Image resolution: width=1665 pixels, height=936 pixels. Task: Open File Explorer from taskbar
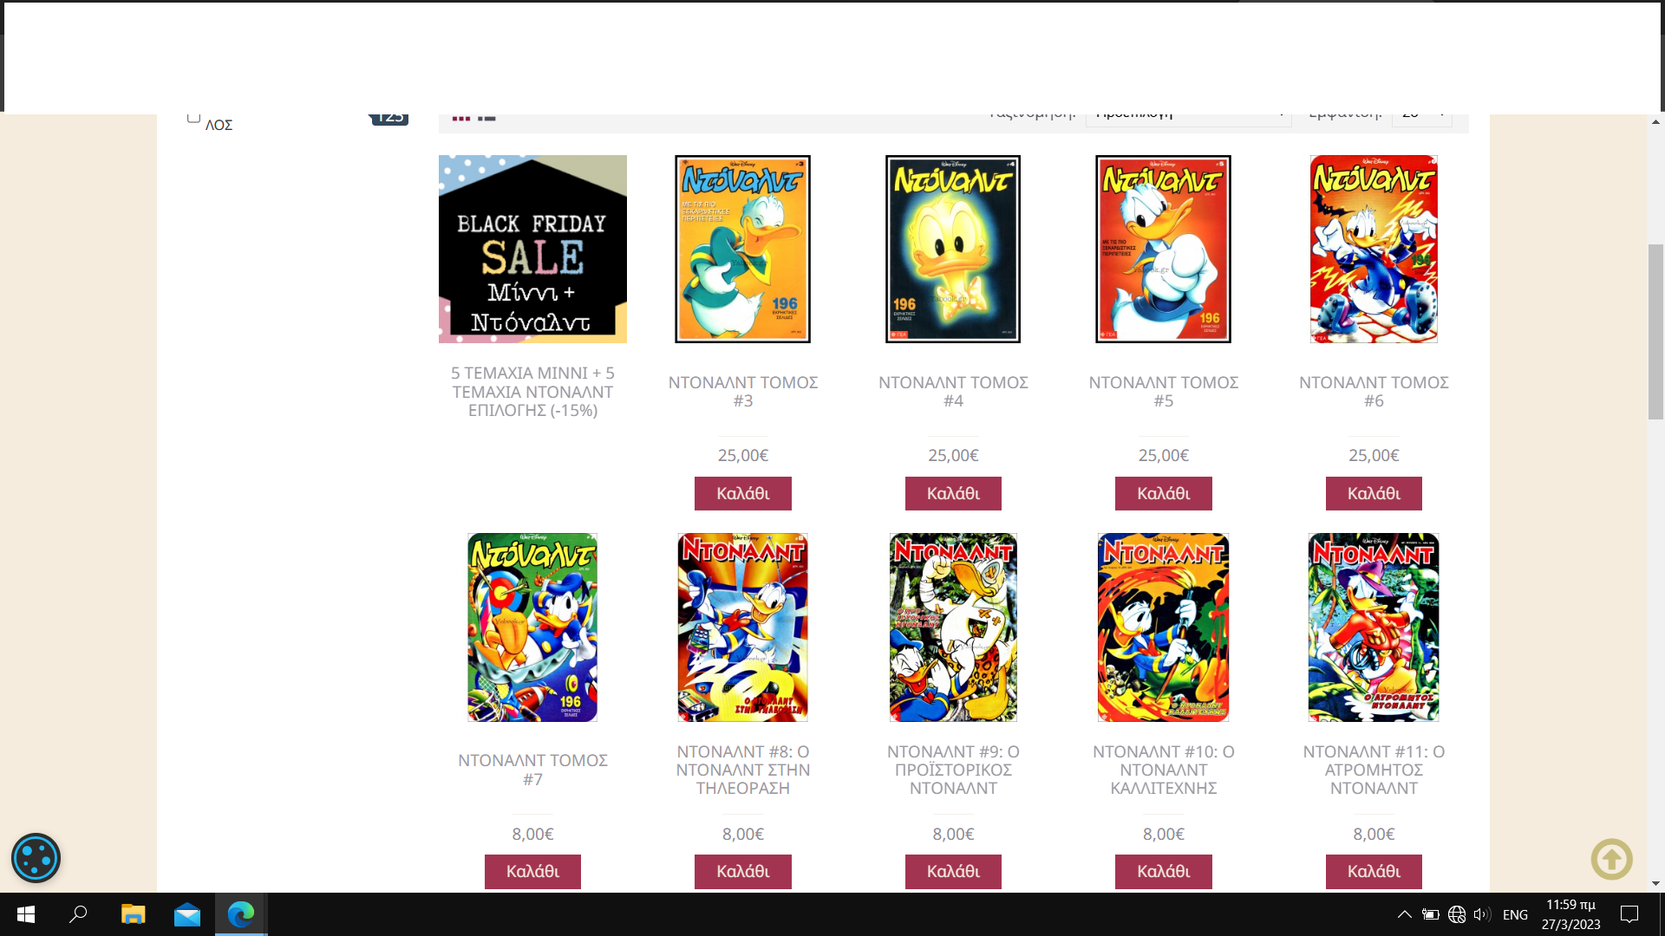point(133,914)
